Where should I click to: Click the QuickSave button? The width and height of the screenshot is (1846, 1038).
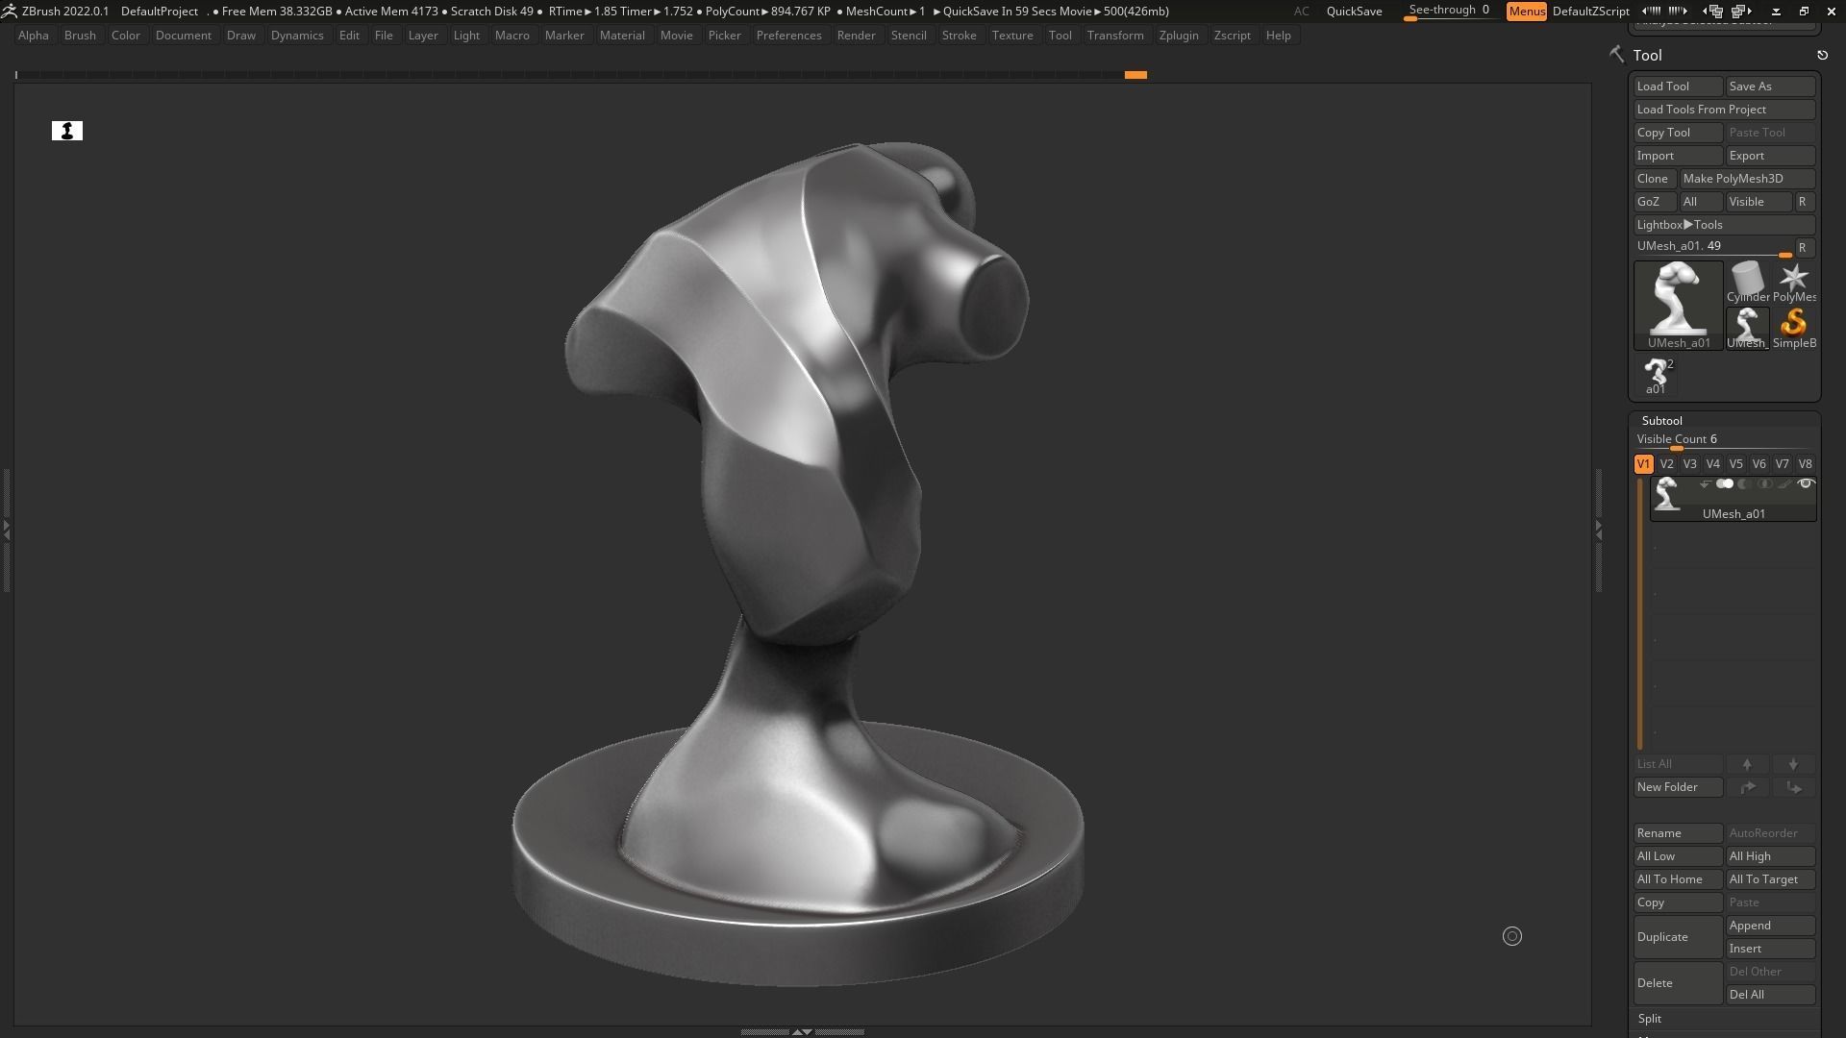tap(1354, 12)
